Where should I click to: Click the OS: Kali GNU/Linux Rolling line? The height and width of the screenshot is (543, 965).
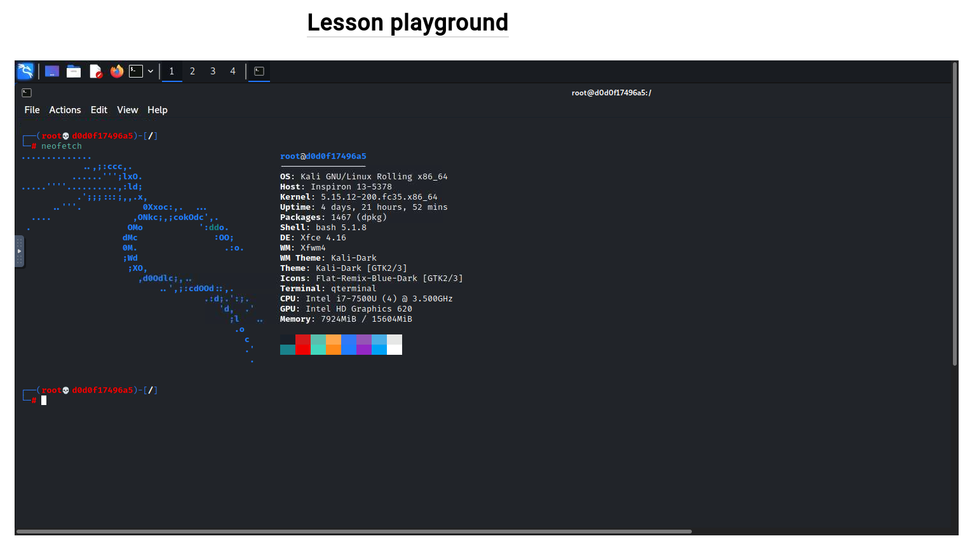pyautogui.click(x=364, y=177)
